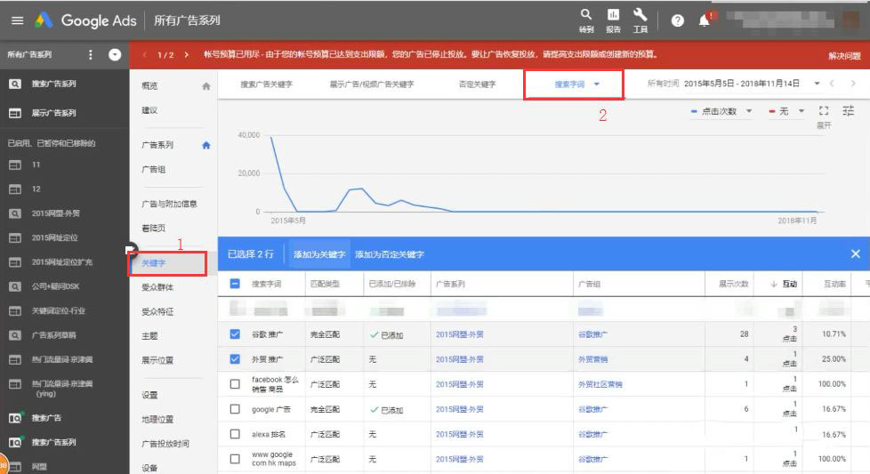Close the blue selection bar
The height and width of the screenshot is (474, 870).
[856, 254]
